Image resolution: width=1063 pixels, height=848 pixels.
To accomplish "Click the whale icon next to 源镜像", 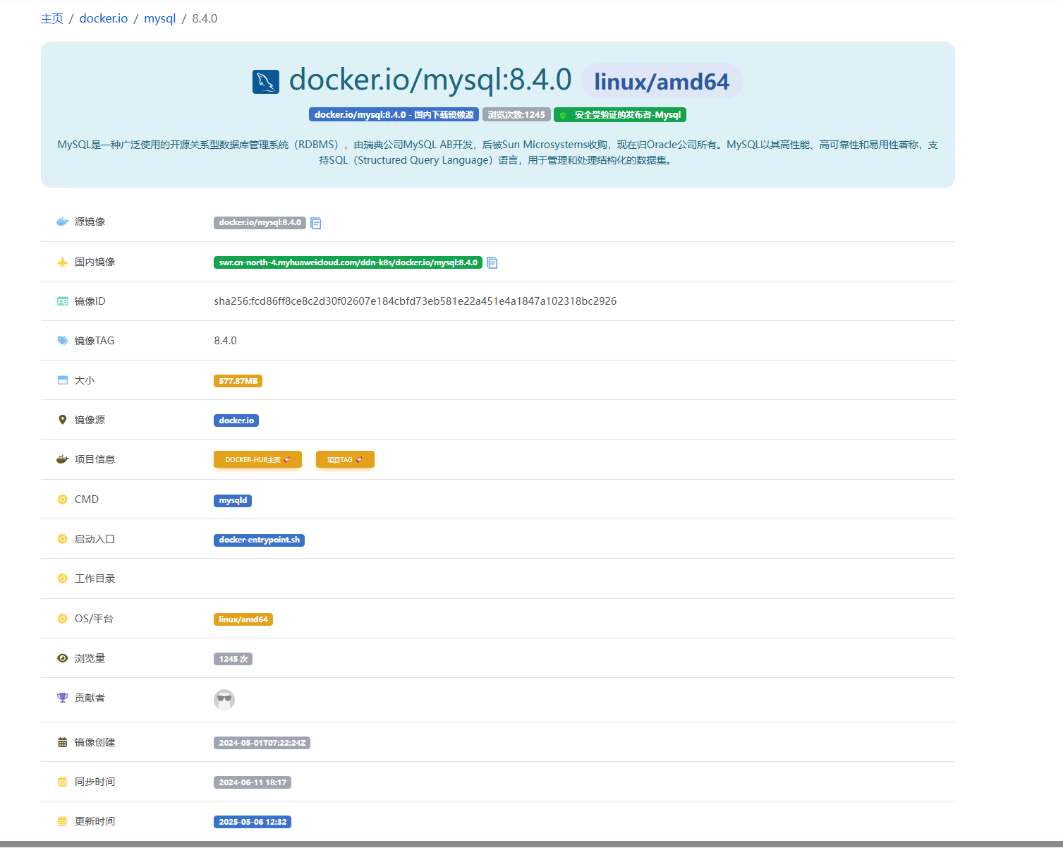I will (x=62, y=221).
